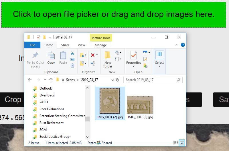Click the Rename icon in Organize group

click(x=92, y=63)
